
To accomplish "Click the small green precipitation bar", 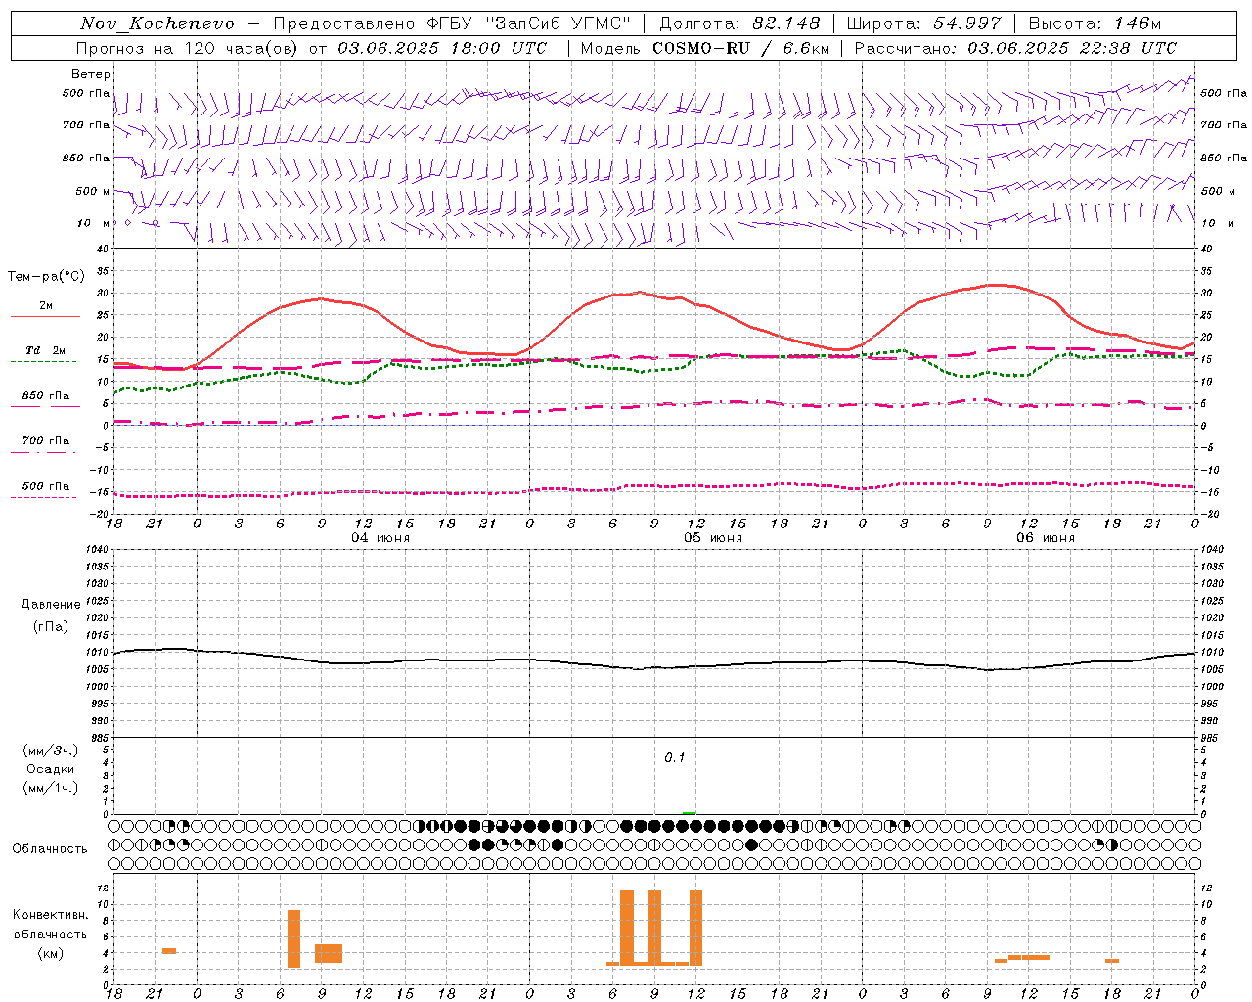I will 690,812.
